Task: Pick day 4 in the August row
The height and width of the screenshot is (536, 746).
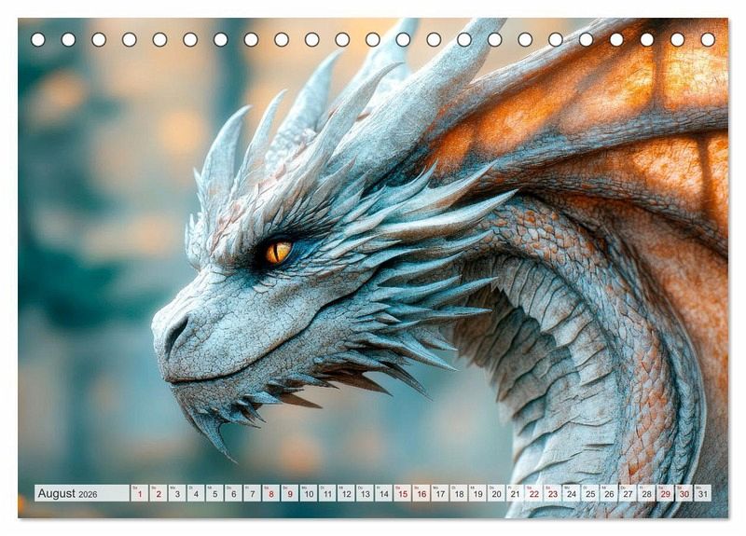Action: pyautogui.click(x=196, y=493)
